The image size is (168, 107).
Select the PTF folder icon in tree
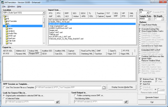[6, 26]
